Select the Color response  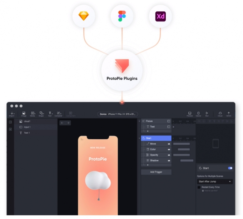[x=156, y=149]
